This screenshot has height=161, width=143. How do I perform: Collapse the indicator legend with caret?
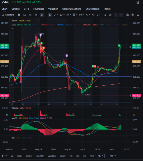pos(12,28)
